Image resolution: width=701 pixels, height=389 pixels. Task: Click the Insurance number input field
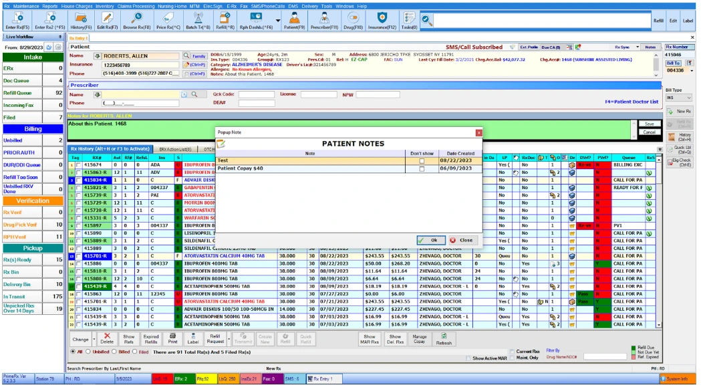pos(140,65)
